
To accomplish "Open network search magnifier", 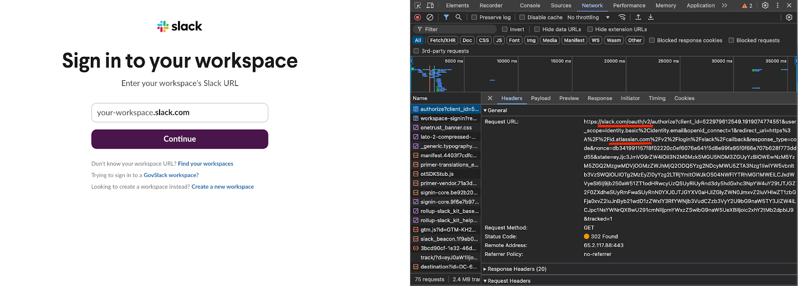I will [458, 17].
